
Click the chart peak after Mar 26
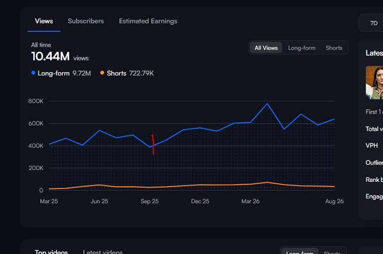point(267,103)
